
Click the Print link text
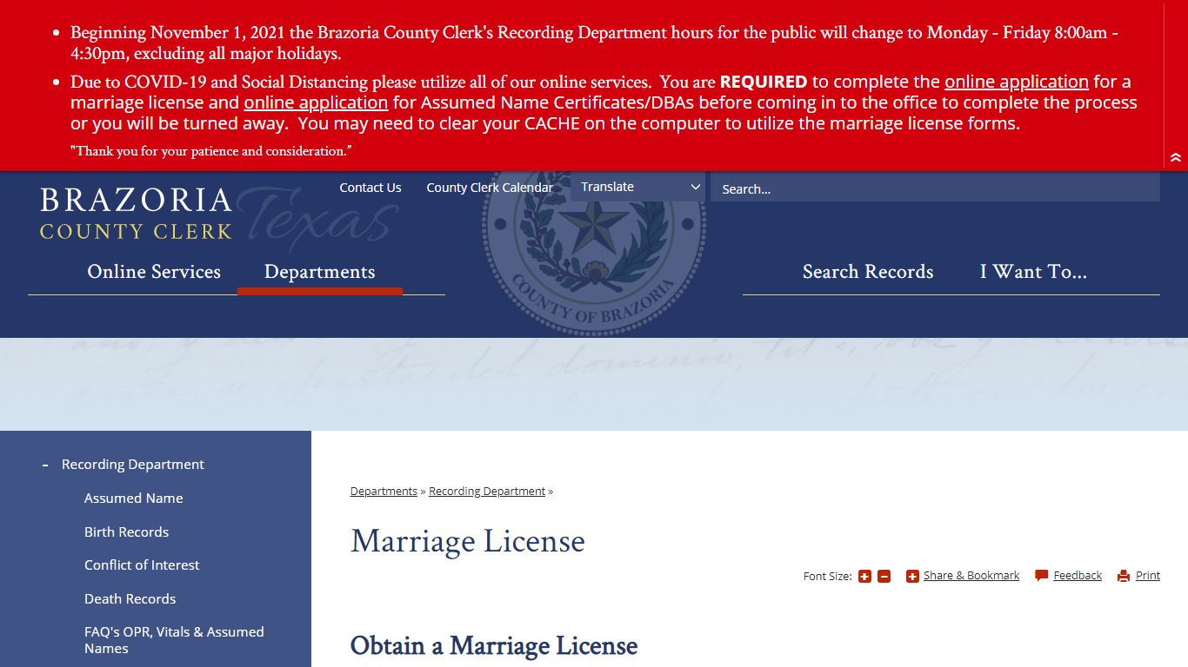click(1148, 576)
